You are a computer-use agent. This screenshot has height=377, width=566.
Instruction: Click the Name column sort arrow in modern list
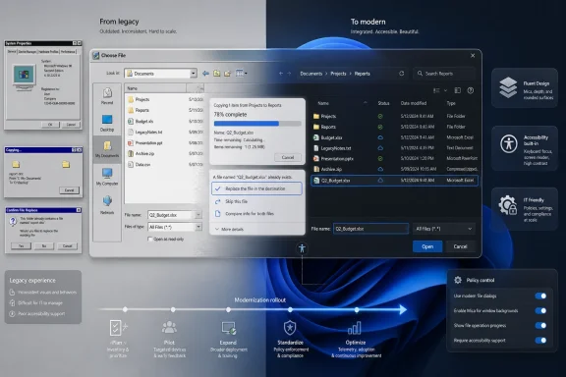pos(365,103)
